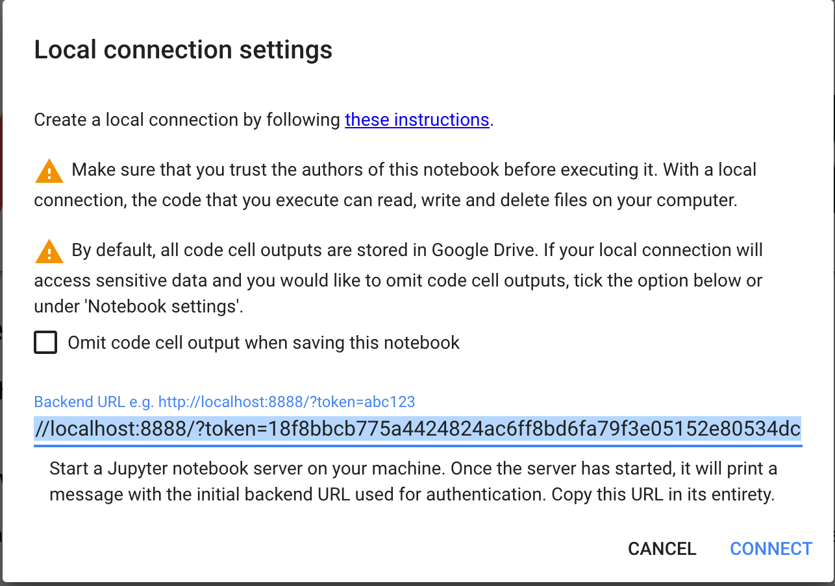
Task: Click the warning triangle beside 'Make sure that you trust'
Action: pos(49,170)
